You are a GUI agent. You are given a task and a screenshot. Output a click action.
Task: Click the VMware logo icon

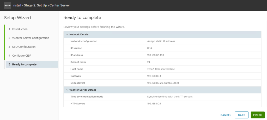(x=7, y=5)
